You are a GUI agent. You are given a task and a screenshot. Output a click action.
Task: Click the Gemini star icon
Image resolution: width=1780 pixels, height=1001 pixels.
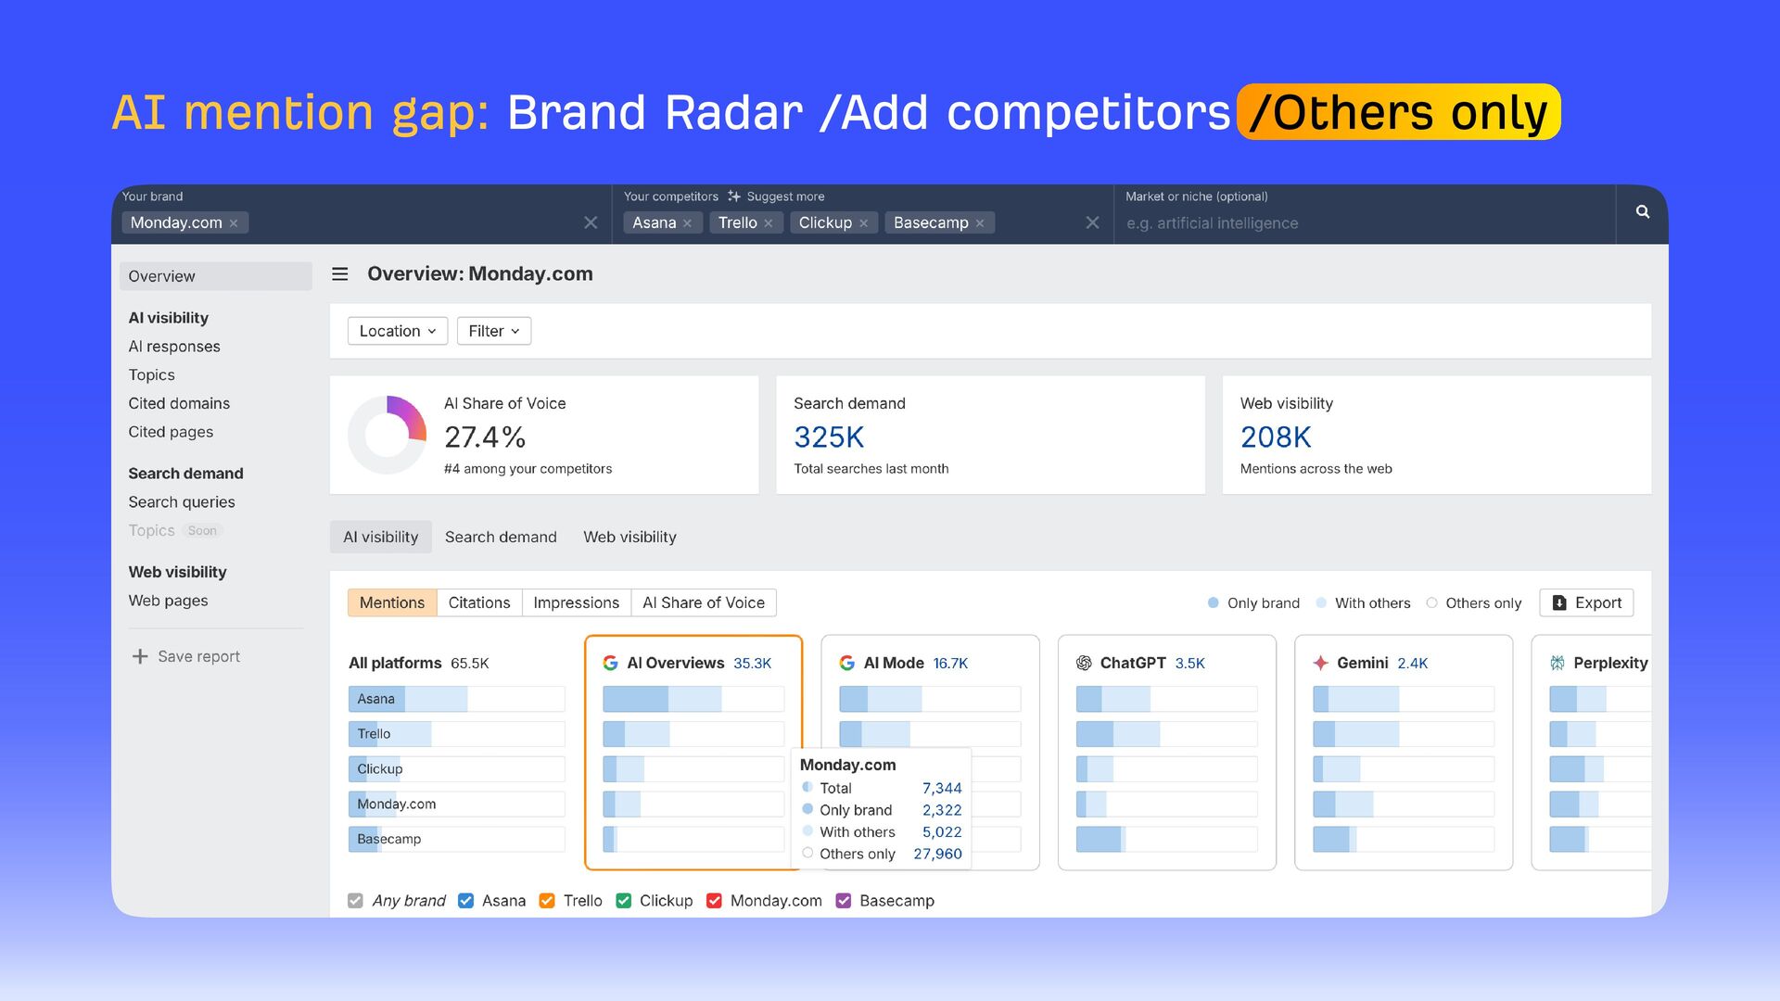(1320, 663)
